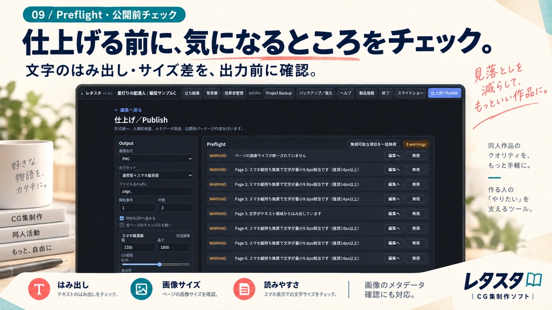Screen dimensions: 552x310
Task: Click the red 読みやすさ document icon
Action: (x=244, y=289)
